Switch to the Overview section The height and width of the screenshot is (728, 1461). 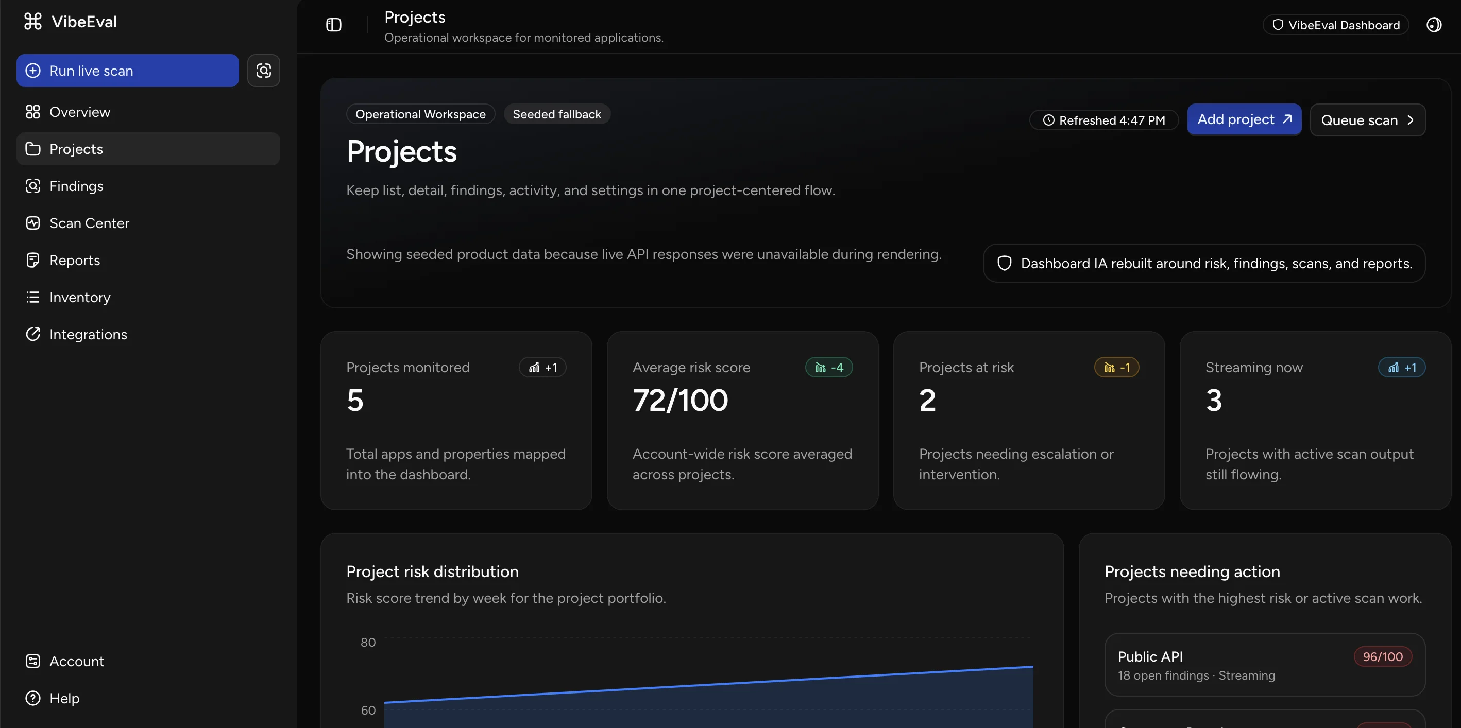tap(80, 112)
